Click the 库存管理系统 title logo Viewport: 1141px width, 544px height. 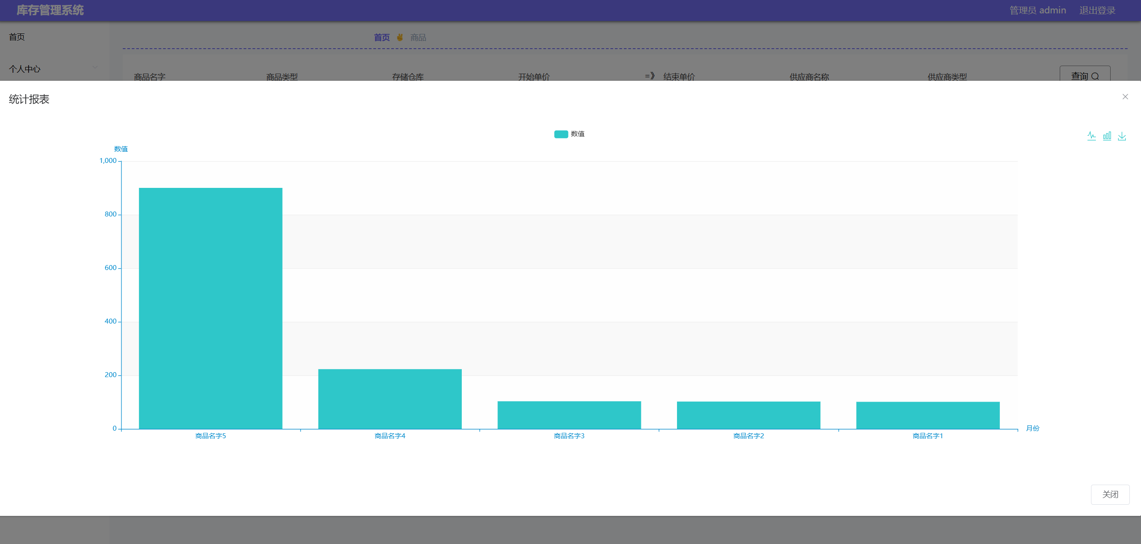pos(50,10)
